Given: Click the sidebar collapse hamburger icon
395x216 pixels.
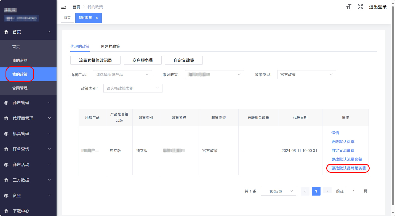Looking at the screenshot, I should 63,7.
